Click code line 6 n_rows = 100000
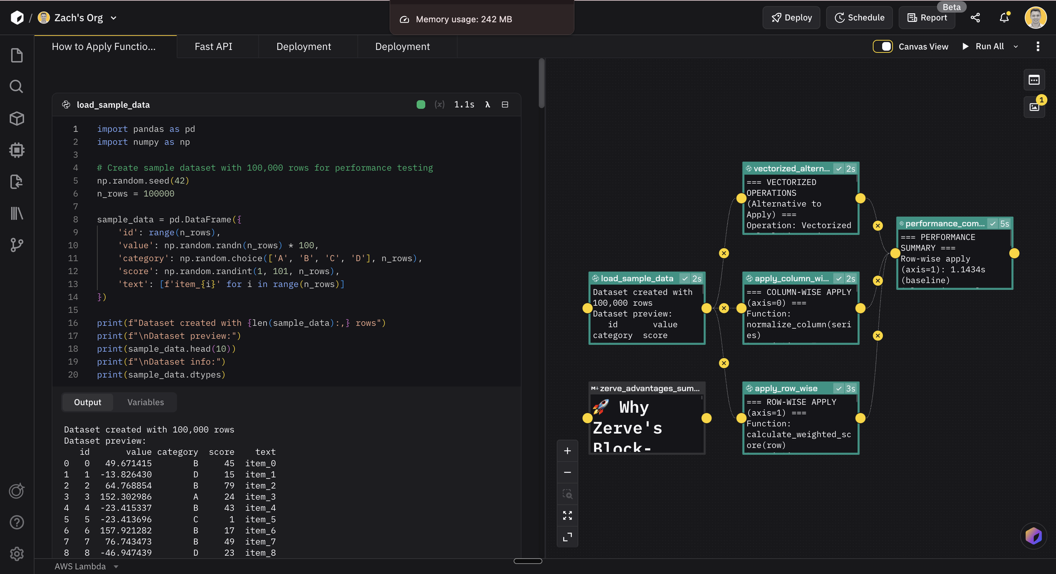 tap(136, 194)
